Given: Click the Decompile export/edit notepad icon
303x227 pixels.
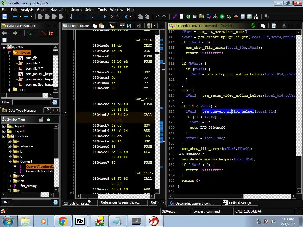Looking at the screenshot, I should point(274,26).
